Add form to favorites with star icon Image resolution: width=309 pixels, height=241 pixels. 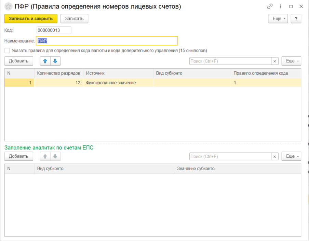(8, 6)
